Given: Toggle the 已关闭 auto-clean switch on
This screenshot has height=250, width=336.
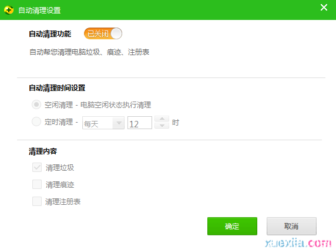Looking at the screenshot, I should click(103, 33).
